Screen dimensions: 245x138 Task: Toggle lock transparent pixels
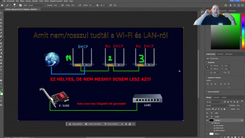pos(213,109)
